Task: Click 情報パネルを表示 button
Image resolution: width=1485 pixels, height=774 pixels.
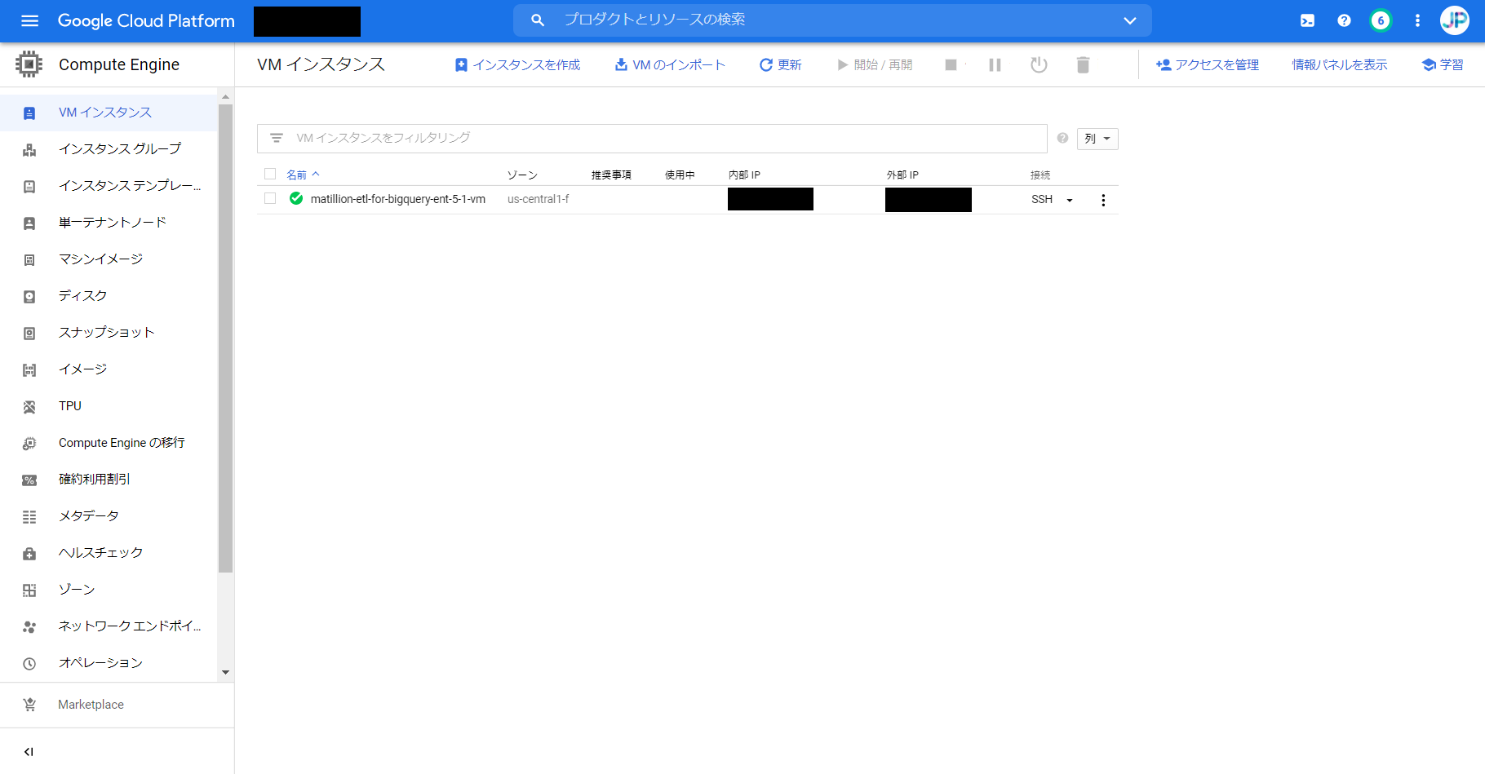Action: (1340, 64)
